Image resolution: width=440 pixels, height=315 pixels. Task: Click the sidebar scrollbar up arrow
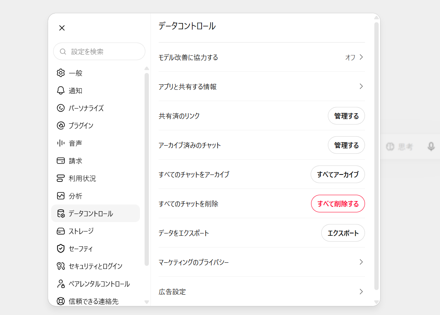[147, 68]
